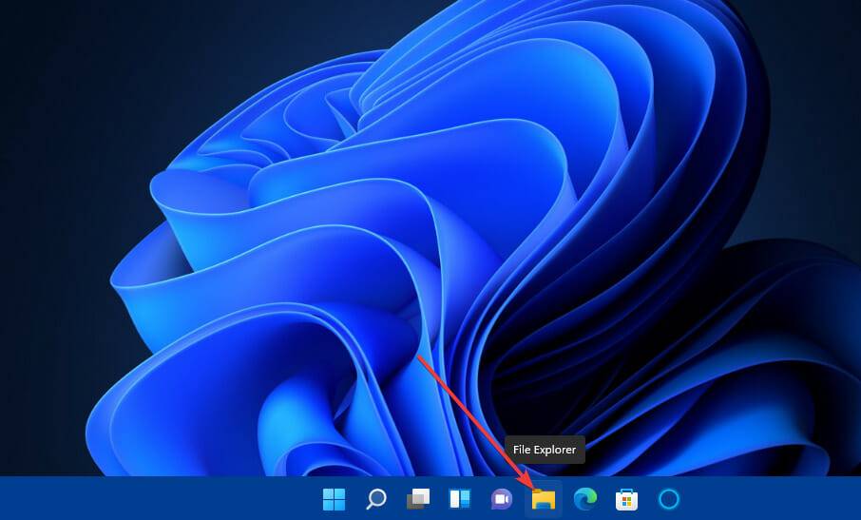
Task: Open the Microsoft Store icon
Action: tap(626, 499)
